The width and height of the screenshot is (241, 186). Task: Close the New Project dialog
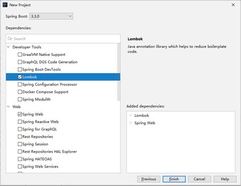click(x=233, y=5)
